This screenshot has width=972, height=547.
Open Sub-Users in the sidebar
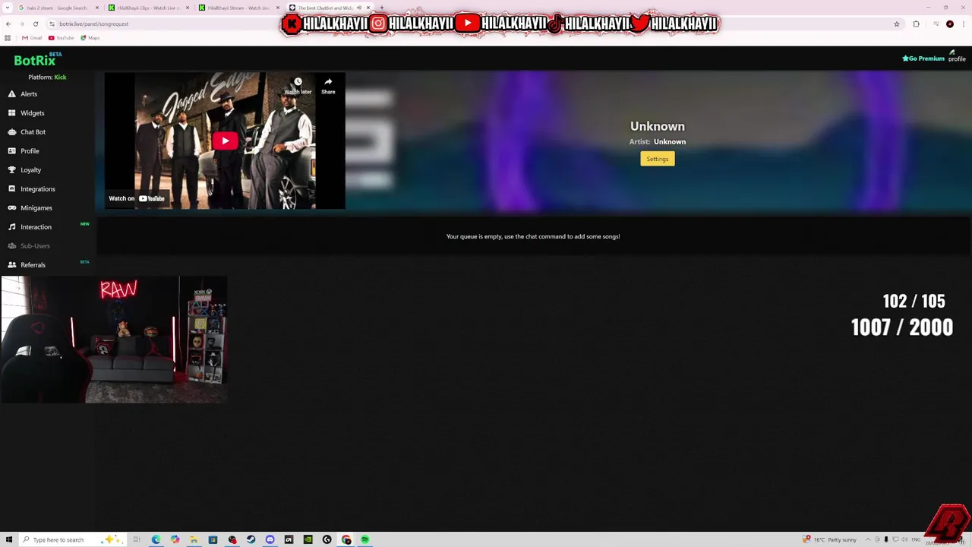click(35, 246)
